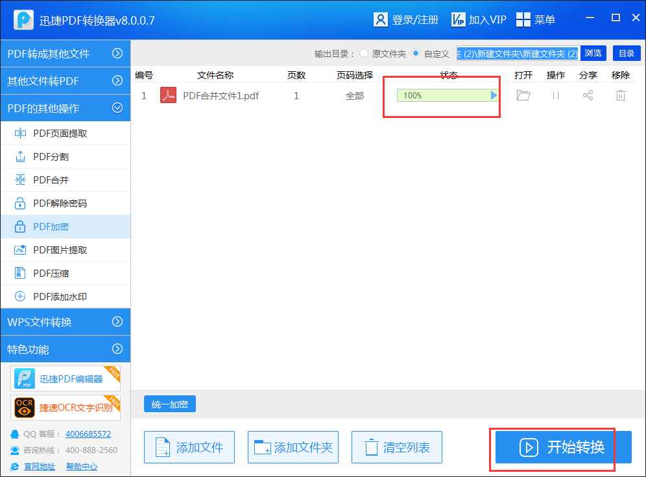
Task: Click the 浏览 browse button
Action: pos(593,53)
